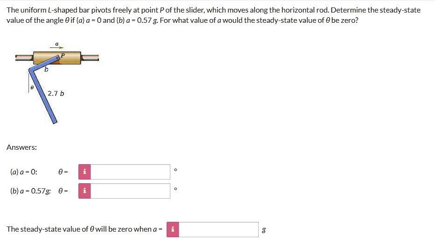Click the "2.7 b" length label
The height and width of the screenshot is (240, 435).
tap(56, 93)
